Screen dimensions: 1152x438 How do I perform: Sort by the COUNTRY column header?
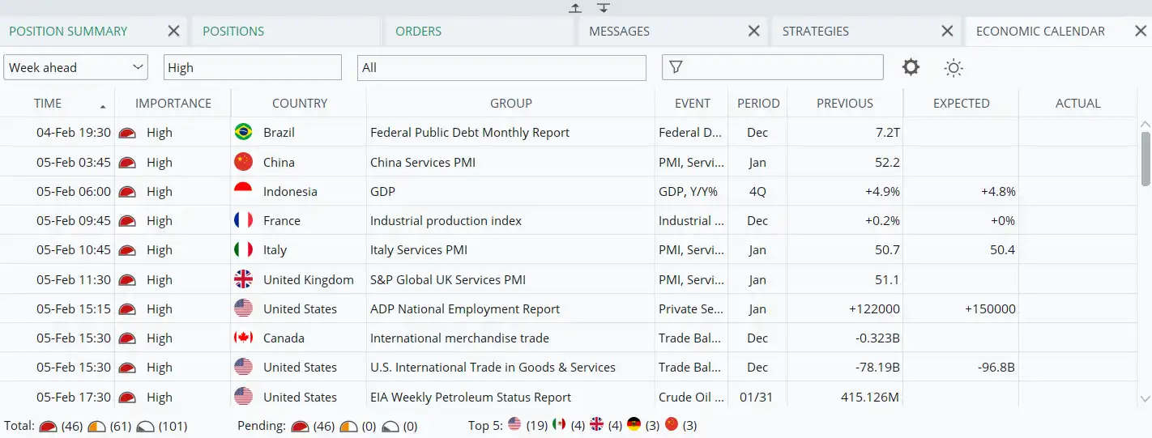(x=299, y=103)
